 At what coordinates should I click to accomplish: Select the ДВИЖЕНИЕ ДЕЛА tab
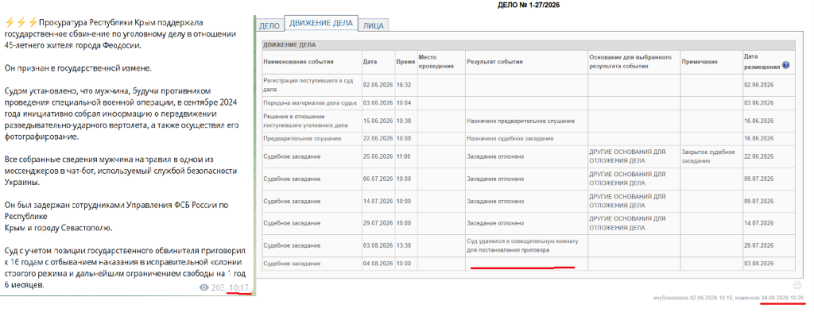point(321,23)
